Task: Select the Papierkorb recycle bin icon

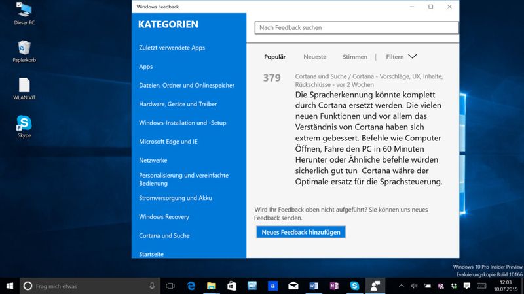Action: [24, 52]
